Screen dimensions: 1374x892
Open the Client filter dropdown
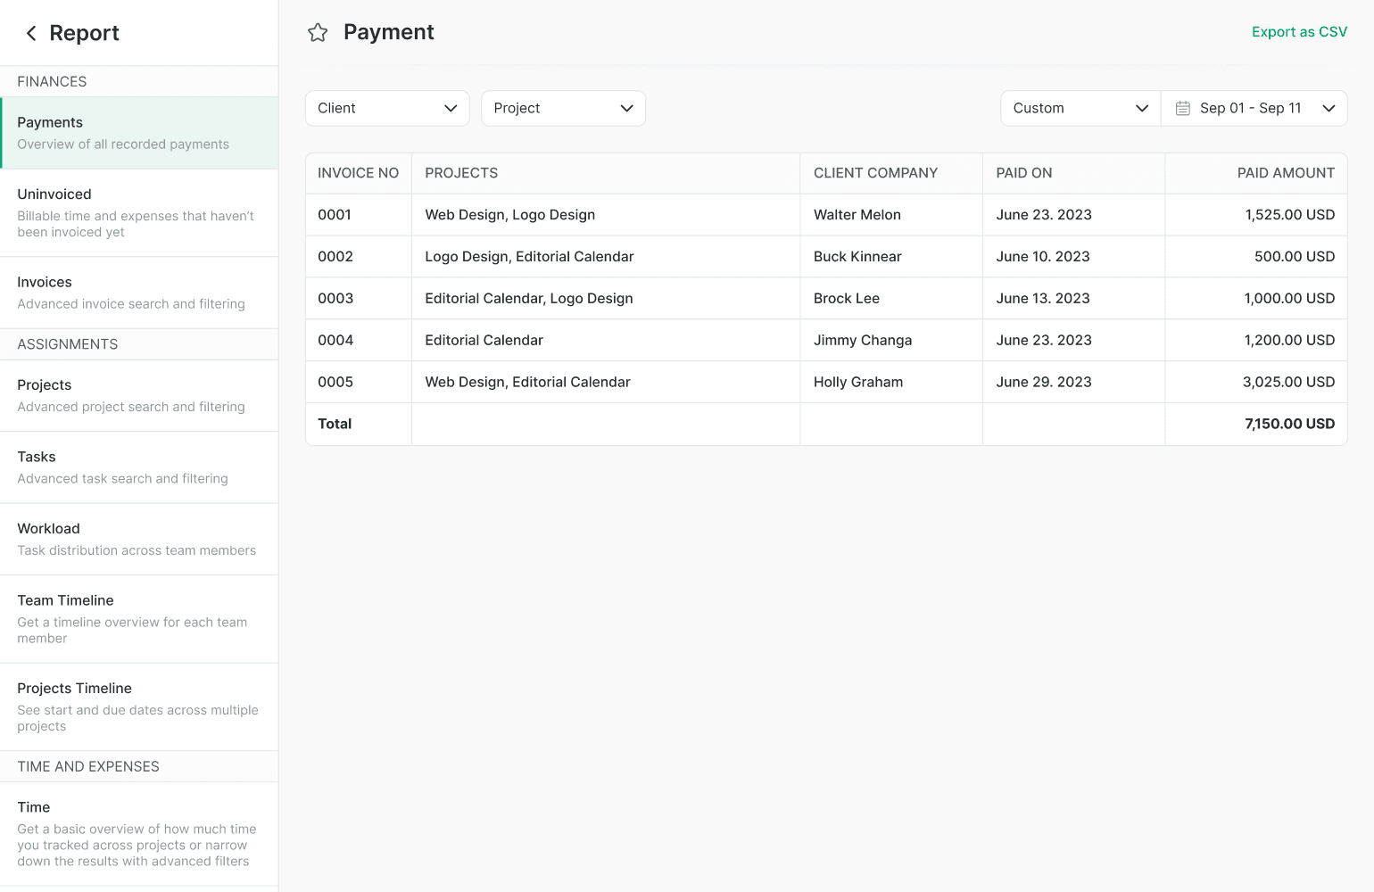[x=386, y=108]
